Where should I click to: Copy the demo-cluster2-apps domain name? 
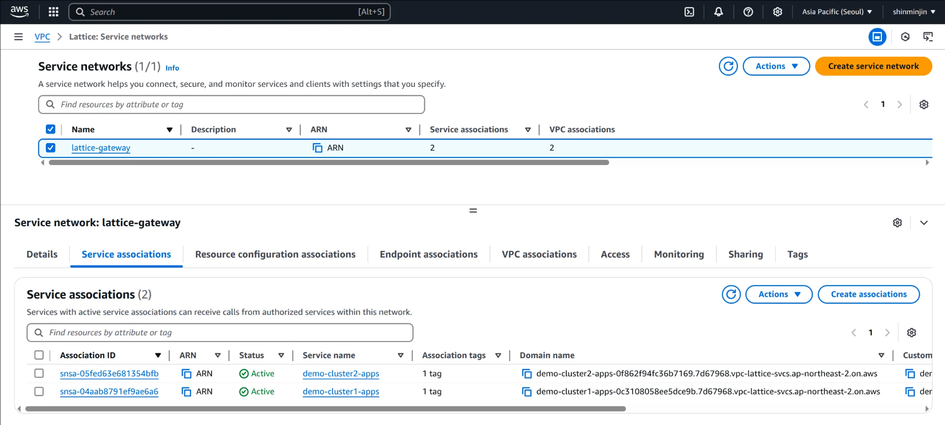coord(526,373)
